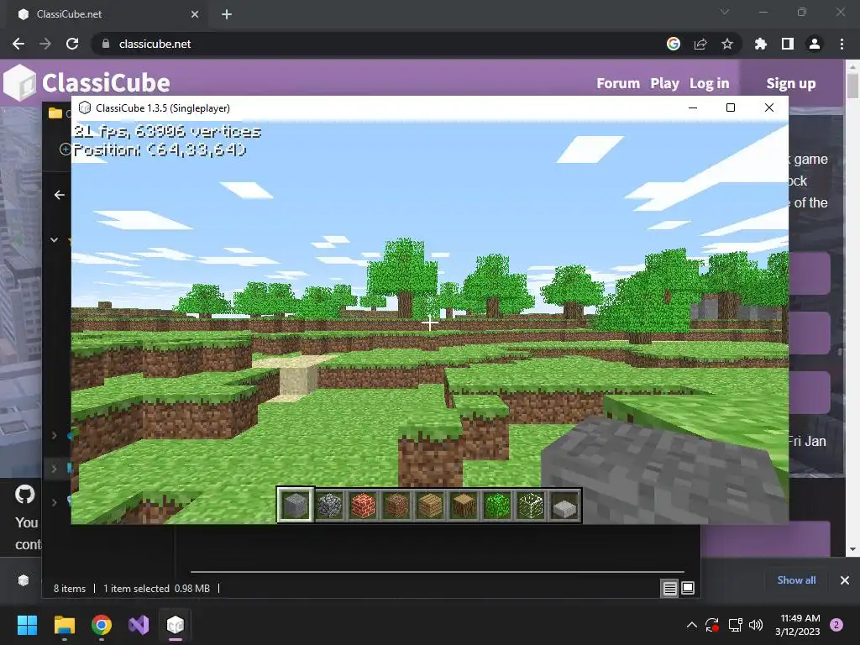This screenshot has height=645, width=860.
Task: Open the Forum page
Action: tap(618, 83)
